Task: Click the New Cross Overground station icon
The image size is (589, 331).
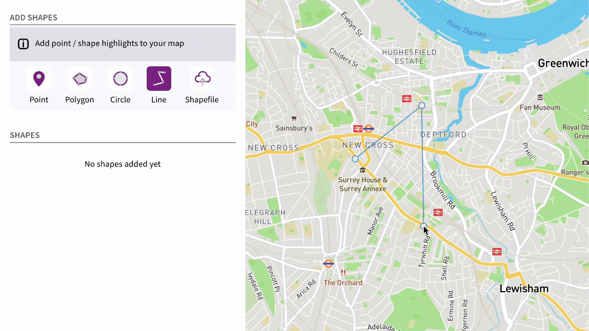Action: pyautogui.click(x=368, y=129)
